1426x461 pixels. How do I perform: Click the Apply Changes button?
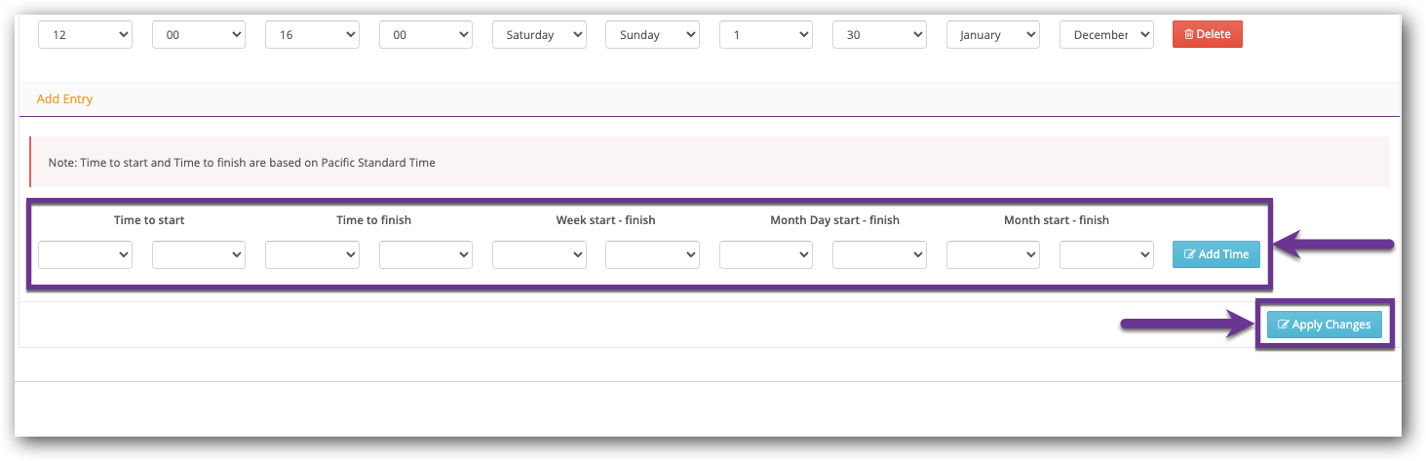[1325, 325]
